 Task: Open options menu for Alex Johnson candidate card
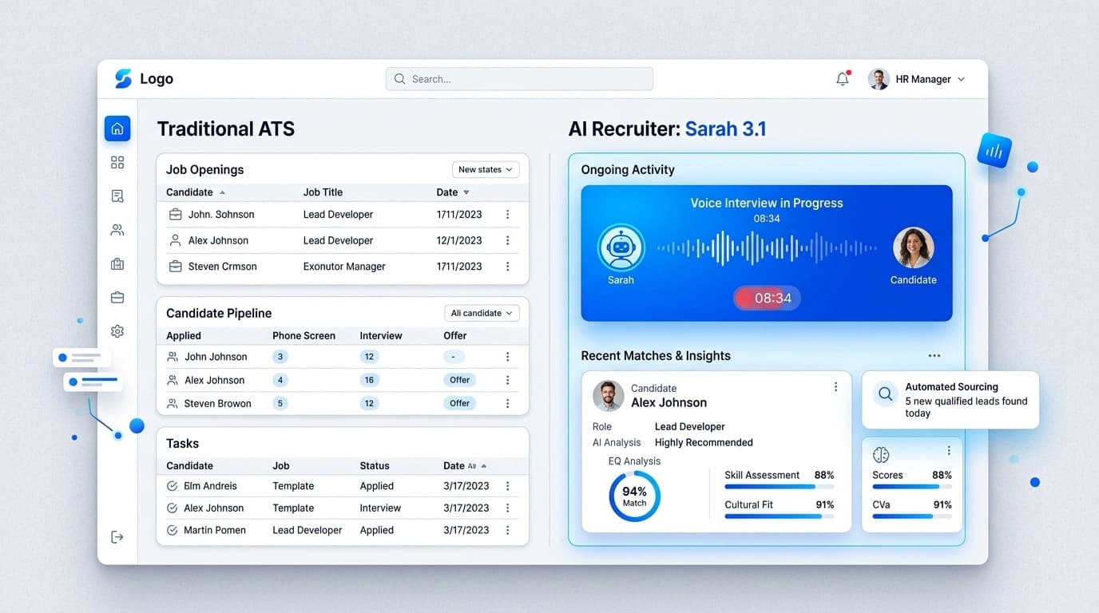pos(835,386)
